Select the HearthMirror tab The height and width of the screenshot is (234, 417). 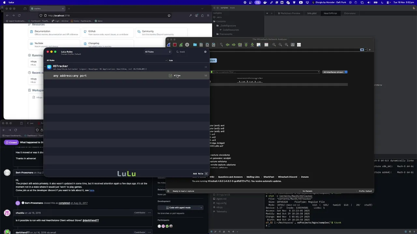330,13
